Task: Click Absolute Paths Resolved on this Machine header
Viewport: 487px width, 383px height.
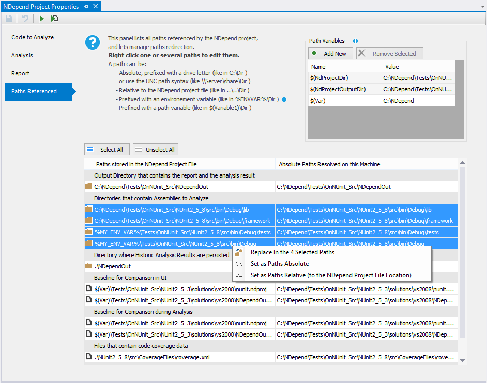Action: tap(367, 164)
